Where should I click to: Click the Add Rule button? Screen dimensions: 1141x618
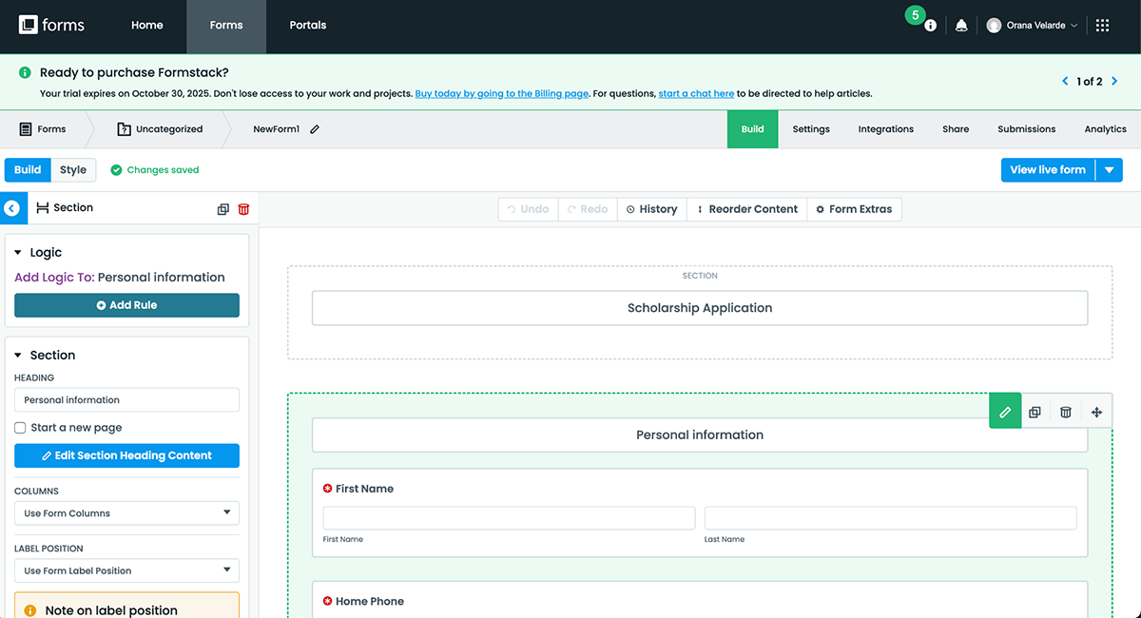coord(126,305)
